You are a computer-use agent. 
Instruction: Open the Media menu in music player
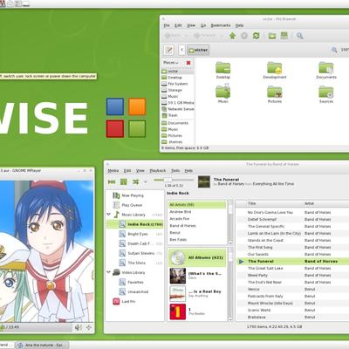tap(113, 170)
